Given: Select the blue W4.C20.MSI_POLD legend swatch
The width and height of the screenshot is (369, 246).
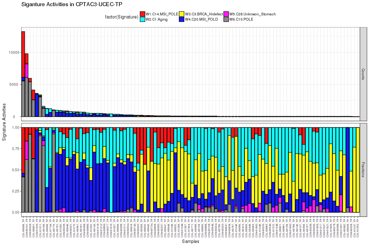Looking at the screenshot, I should click(182, 19).
